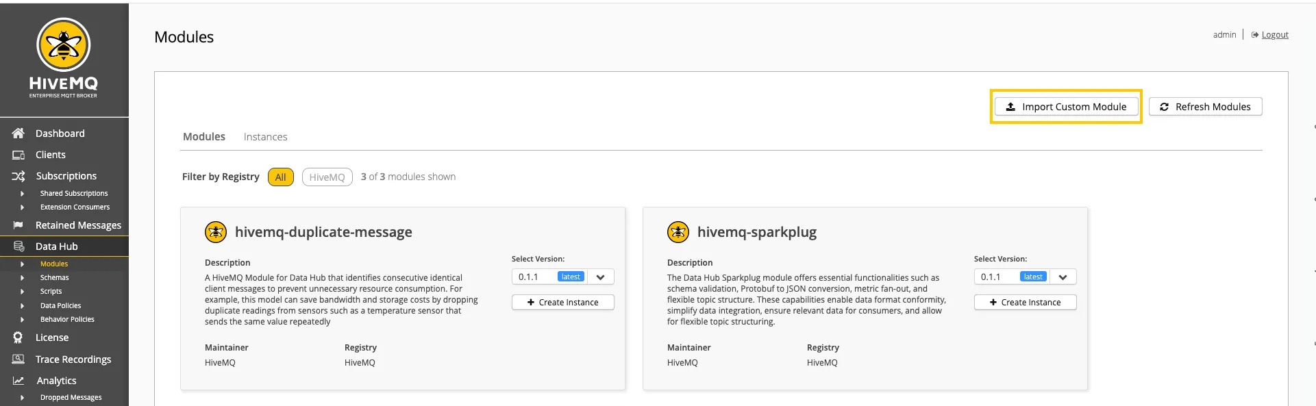Expand the Behavior Policies sidebar arrow
Screen dimensions: 1316x406
(x=22, y=320)
